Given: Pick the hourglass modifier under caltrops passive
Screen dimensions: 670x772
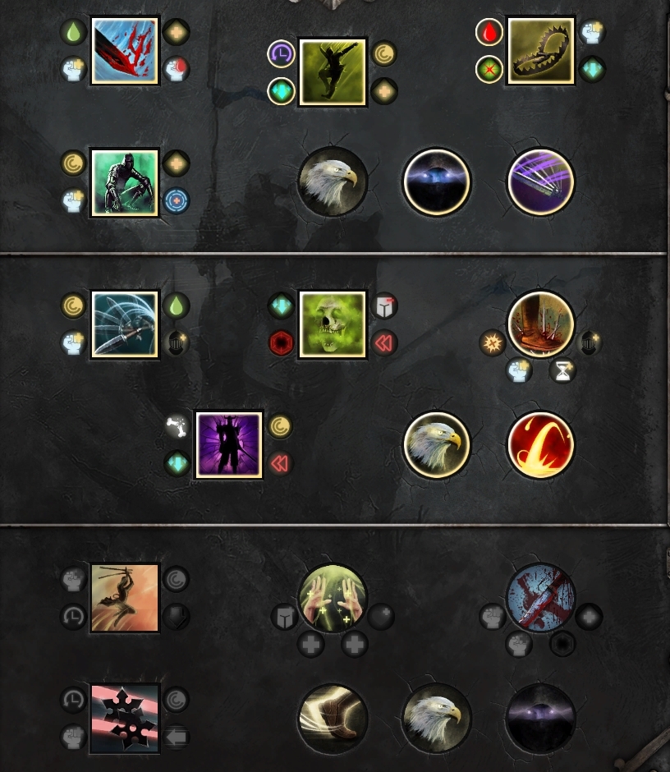Looking at the screenshot, I should click(562, 370).
